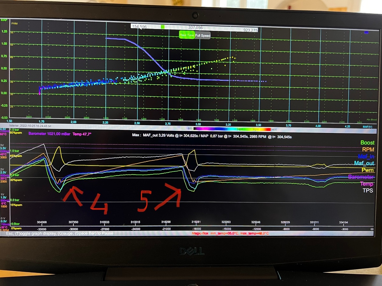Select the TPS legend entry

coord(369,191)
